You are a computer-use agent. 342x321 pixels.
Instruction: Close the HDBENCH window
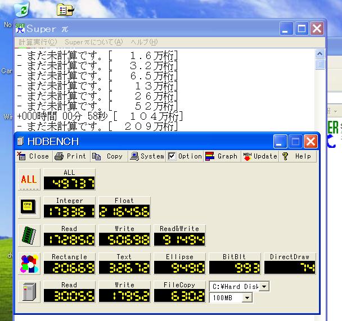click(x=310, y=141)
